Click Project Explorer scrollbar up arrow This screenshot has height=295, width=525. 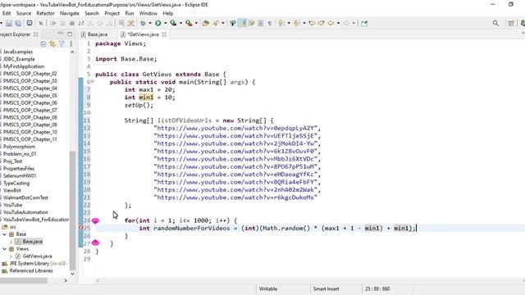72,52
